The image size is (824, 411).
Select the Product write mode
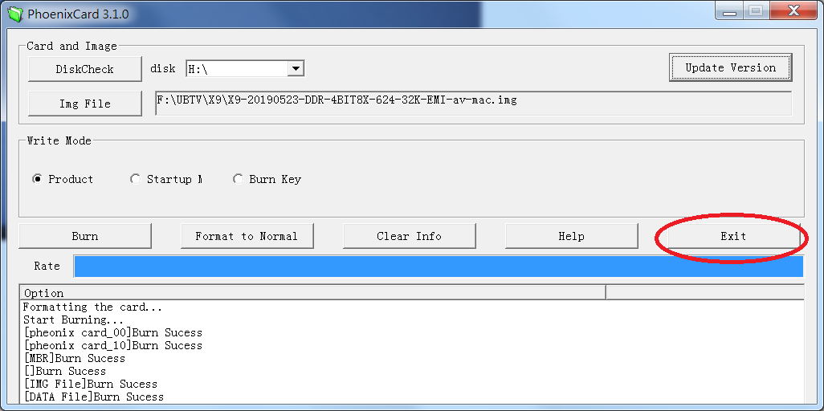[63, 179]
